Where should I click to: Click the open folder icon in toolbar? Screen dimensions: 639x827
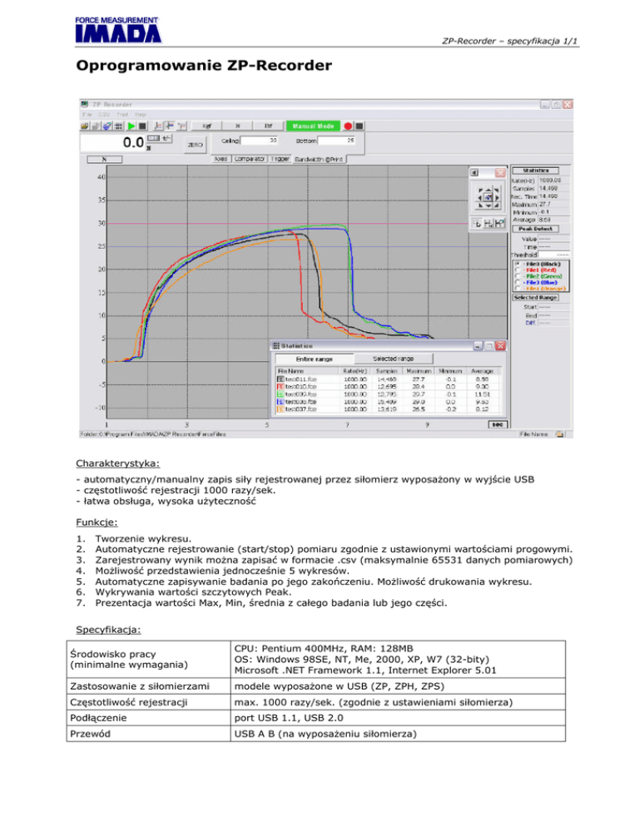(85, 126)
